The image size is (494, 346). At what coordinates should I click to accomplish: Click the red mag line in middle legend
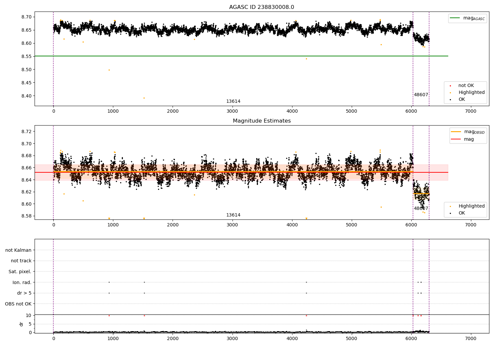[456, 139]
